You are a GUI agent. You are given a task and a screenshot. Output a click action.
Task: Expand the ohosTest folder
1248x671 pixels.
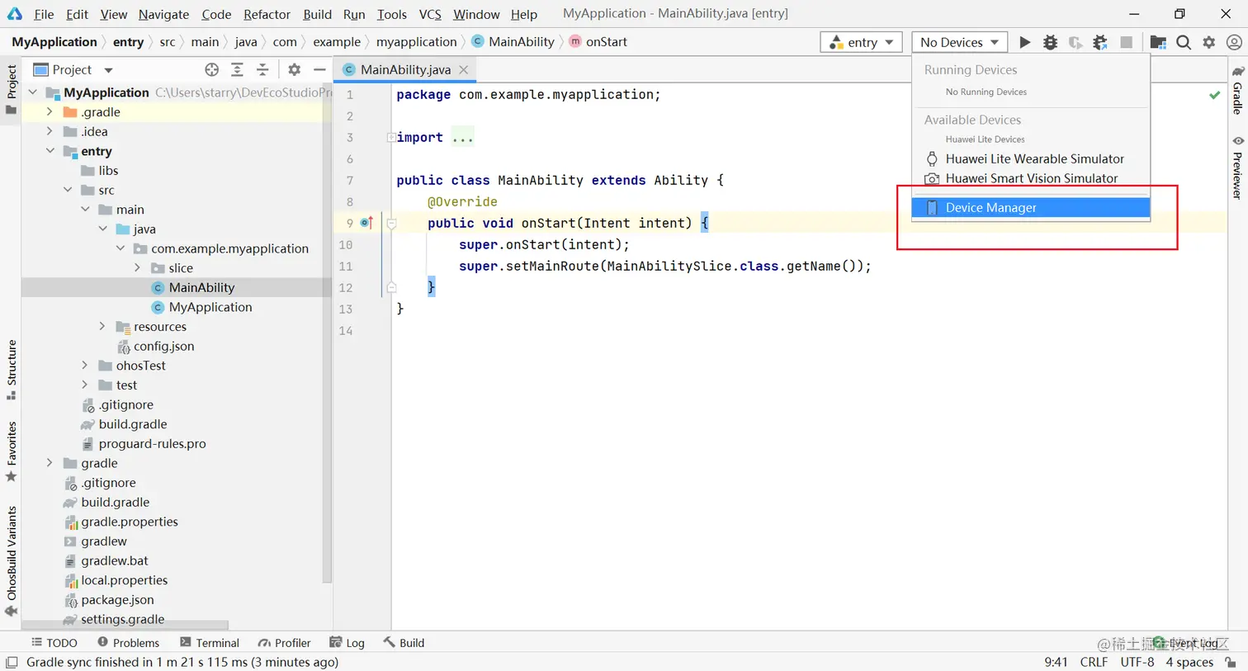click(85, 365)
